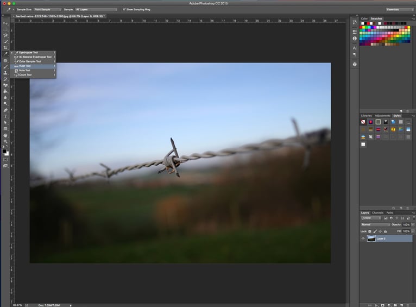This screenshot has width=416, height=307.
Task: Open the Normal blend mode dropdown
Action: (x=375, y=224)
